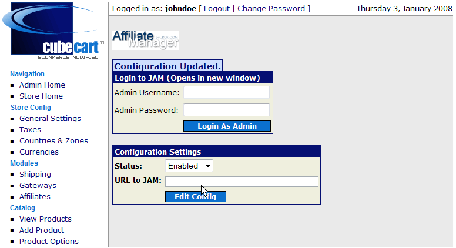456x248 pixels.
Task: Open Store Home in navigation
Action: (x=41, y=96)
